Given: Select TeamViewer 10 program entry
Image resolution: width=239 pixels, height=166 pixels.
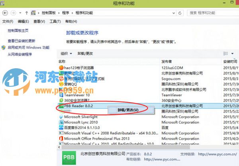Looking at the screenshot, I should coord(77,95).
